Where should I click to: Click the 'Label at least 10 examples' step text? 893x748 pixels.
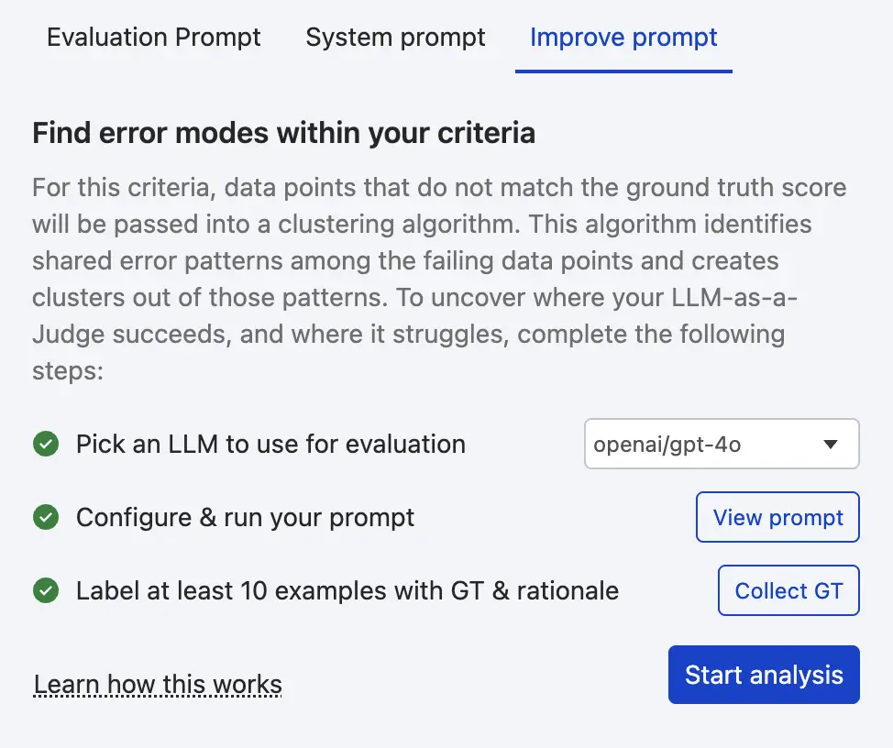pos(347,591)
